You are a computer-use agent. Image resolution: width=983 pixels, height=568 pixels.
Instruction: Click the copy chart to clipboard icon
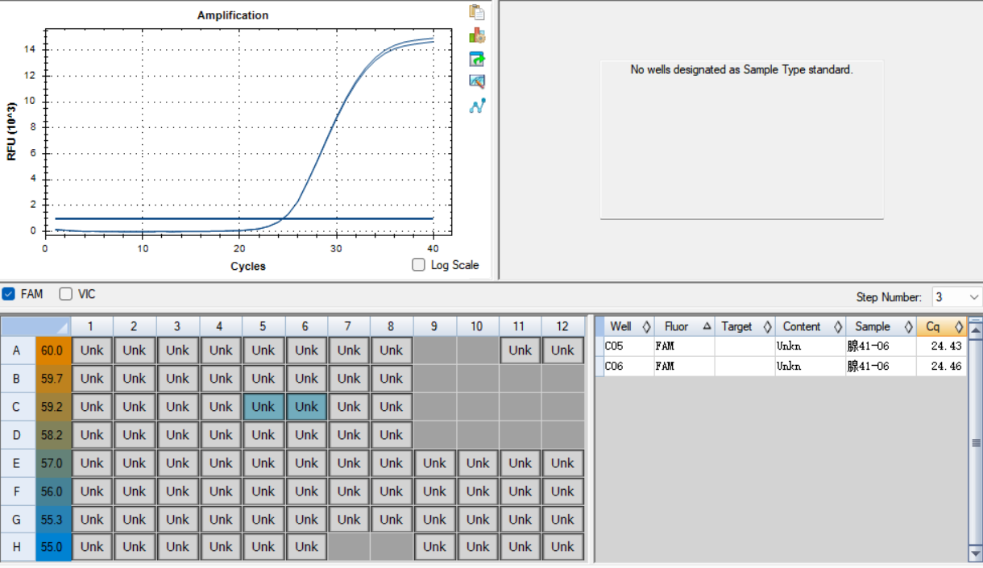point(477,12)
